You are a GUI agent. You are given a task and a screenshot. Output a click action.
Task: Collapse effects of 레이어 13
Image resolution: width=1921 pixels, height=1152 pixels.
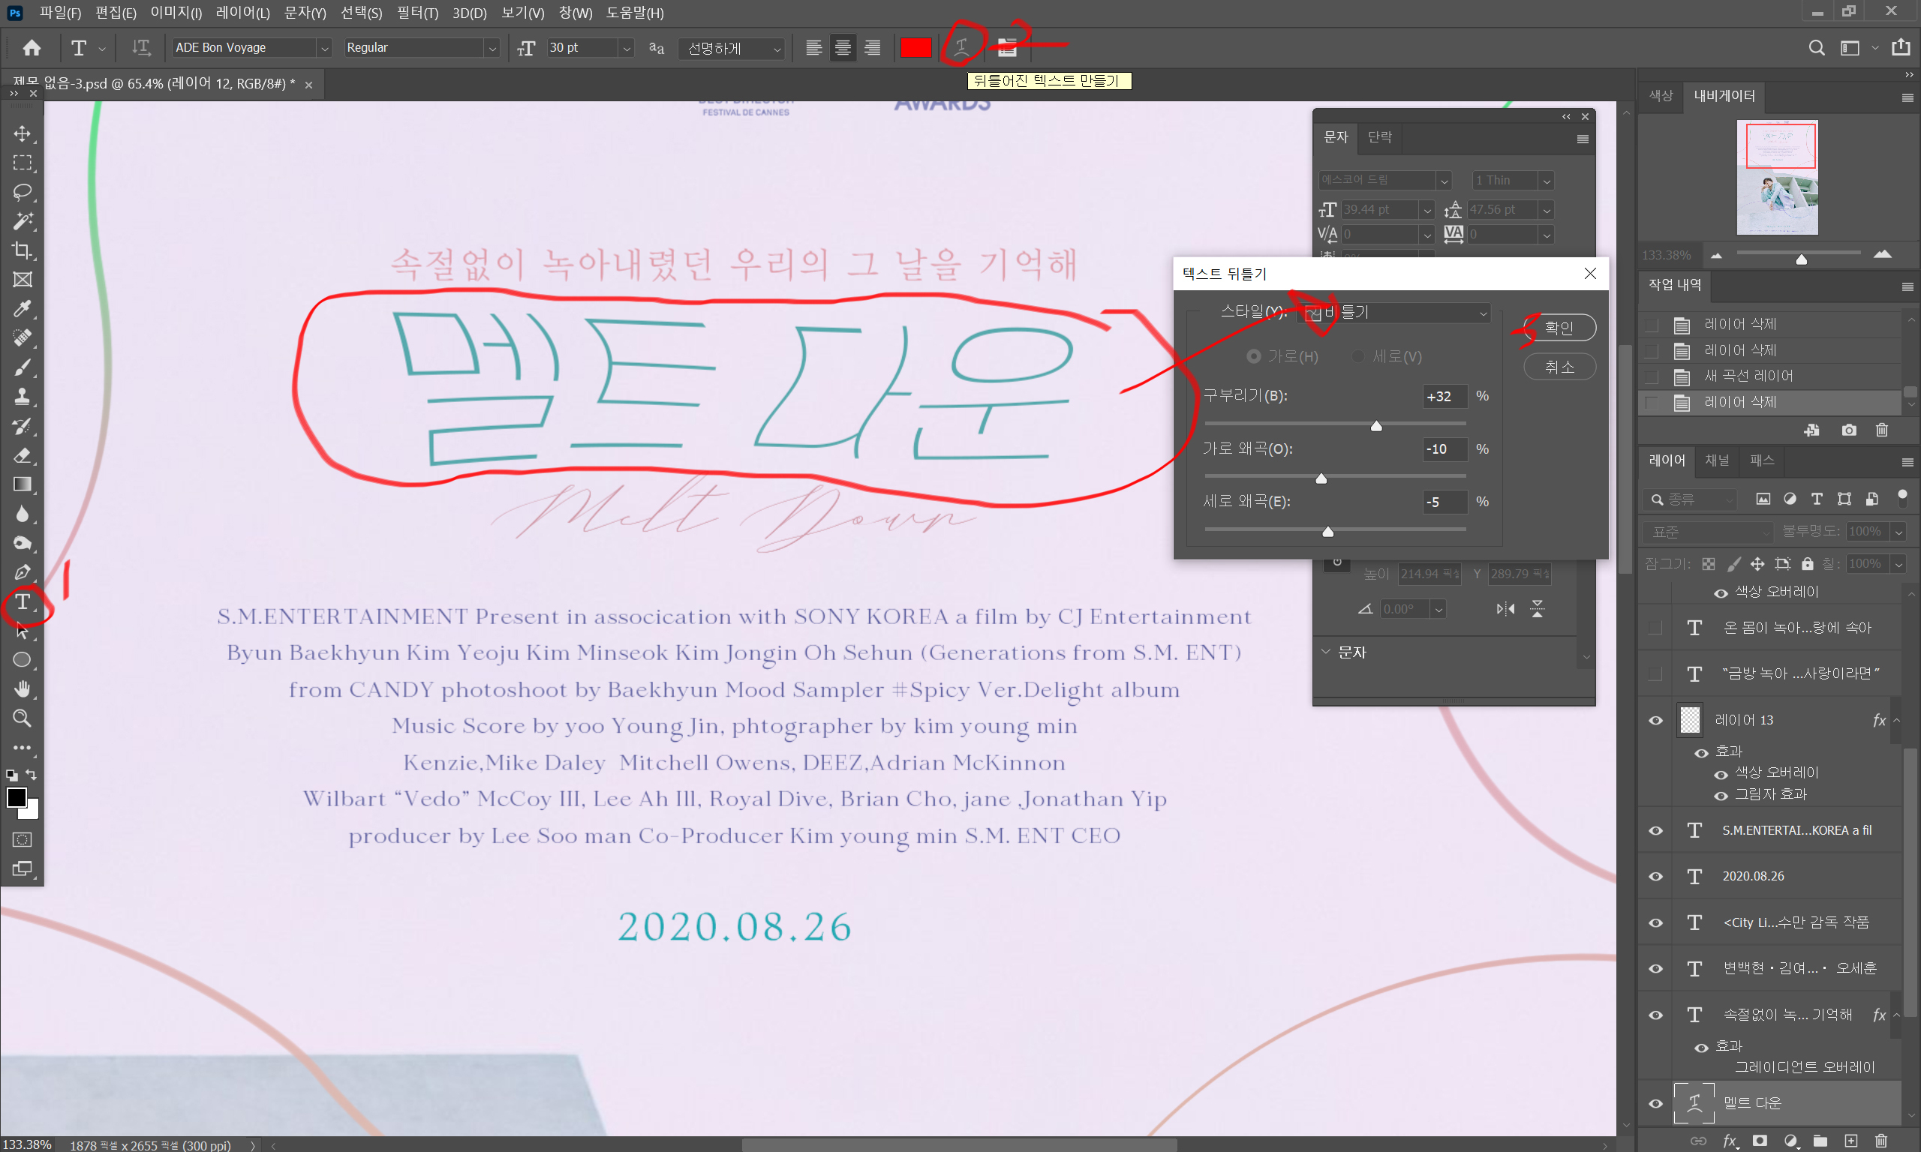click(x=1897, y=721)
